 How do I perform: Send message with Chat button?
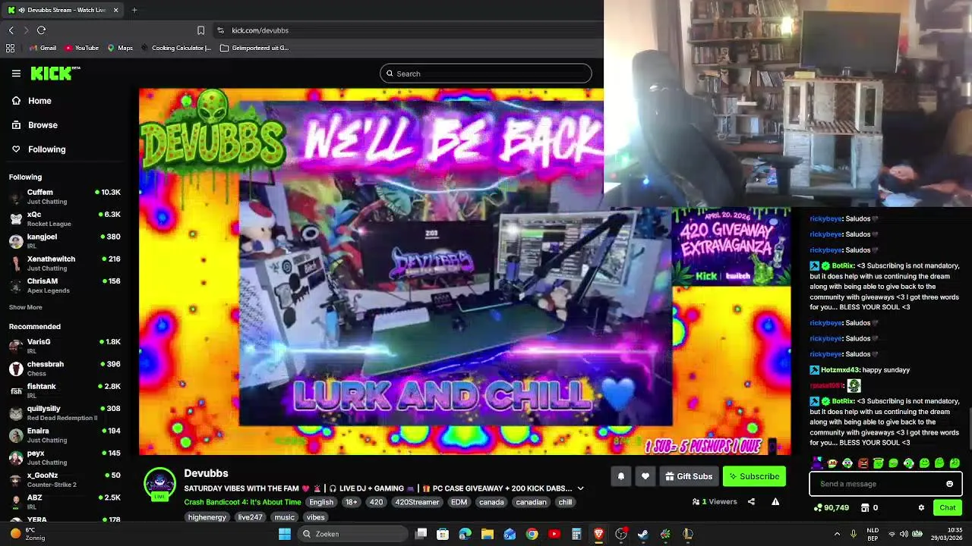click(x=948, y=507)
